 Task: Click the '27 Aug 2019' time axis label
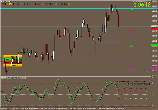tap(4, 108)
